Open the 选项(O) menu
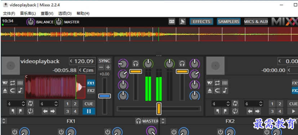 pos(65,13)
